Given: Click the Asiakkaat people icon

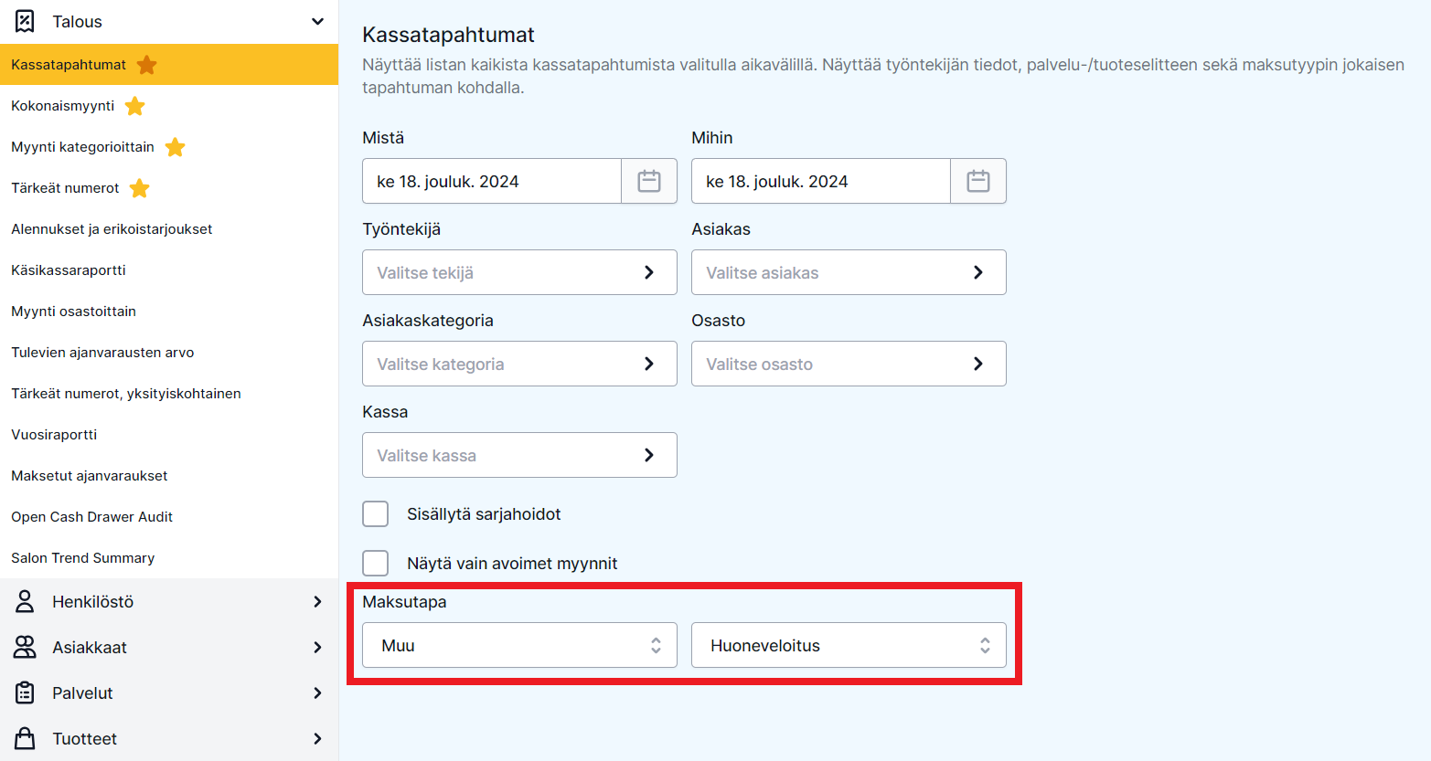Looking at the screenshot, I should pyautogui.click(x=26, y=647).
